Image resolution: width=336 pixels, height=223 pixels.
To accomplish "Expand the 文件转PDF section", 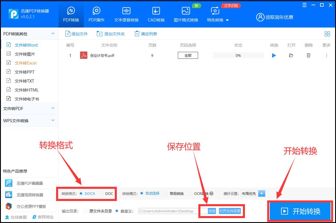I will (x=29, y=108).
